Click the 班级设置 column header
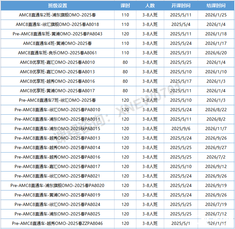The height and width of the screenshot is (229, 235). pyautogui.click(x=57, y=6)
